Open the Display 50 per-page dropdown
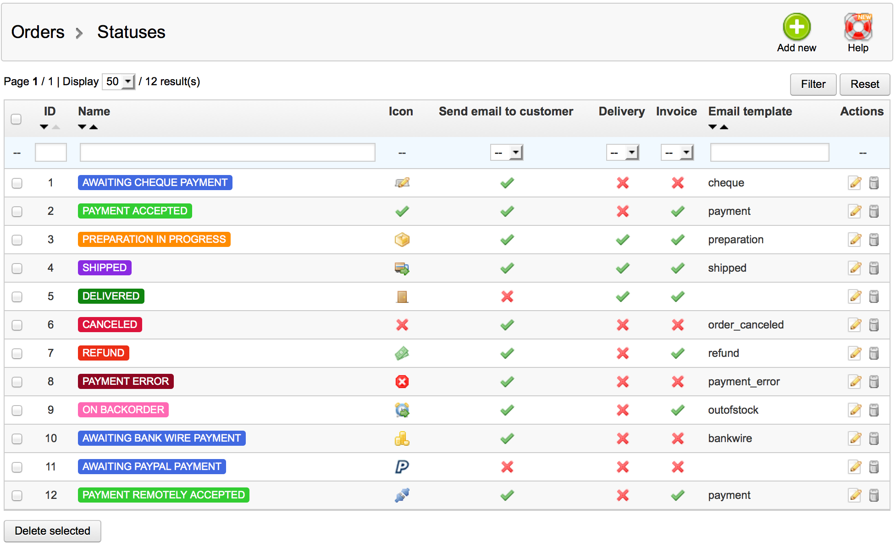 point(118,82)
